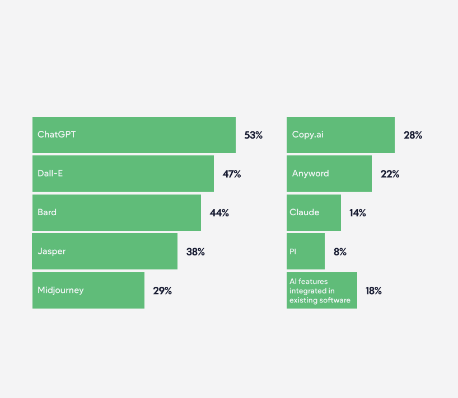Select the 8% PI percentage

pyautogui.click(x=340, y=252)
